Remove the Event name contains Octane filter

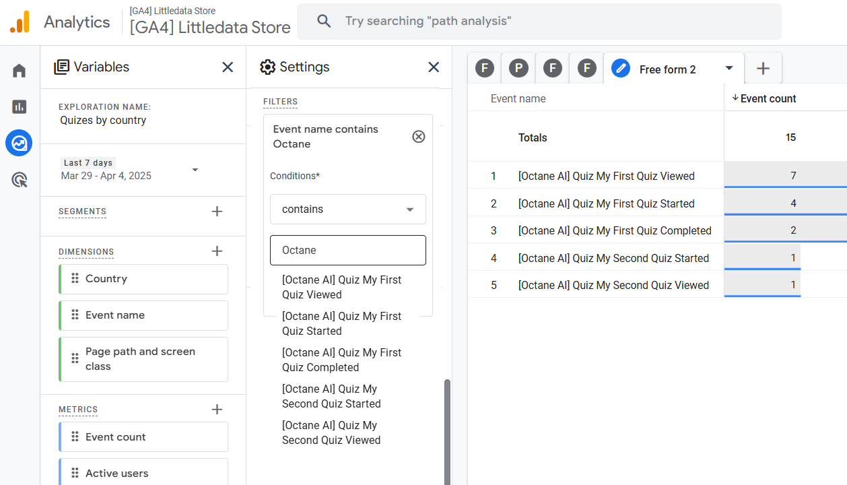tap(419, 137)
